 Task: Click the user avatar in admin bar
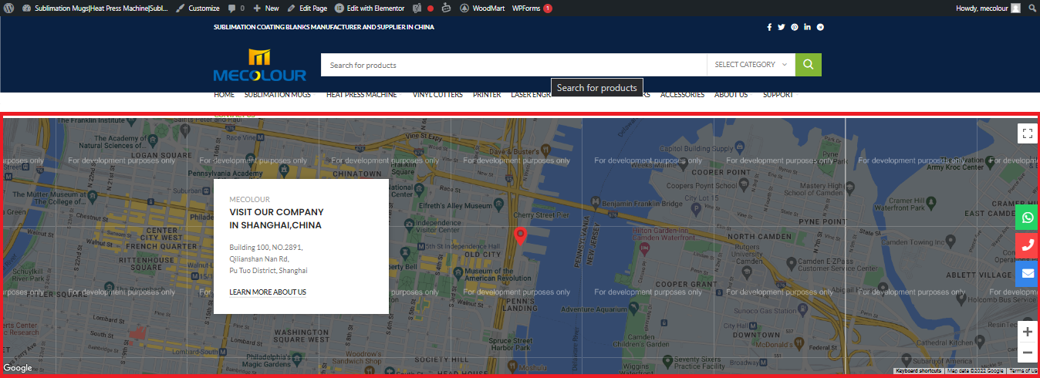1015,8
